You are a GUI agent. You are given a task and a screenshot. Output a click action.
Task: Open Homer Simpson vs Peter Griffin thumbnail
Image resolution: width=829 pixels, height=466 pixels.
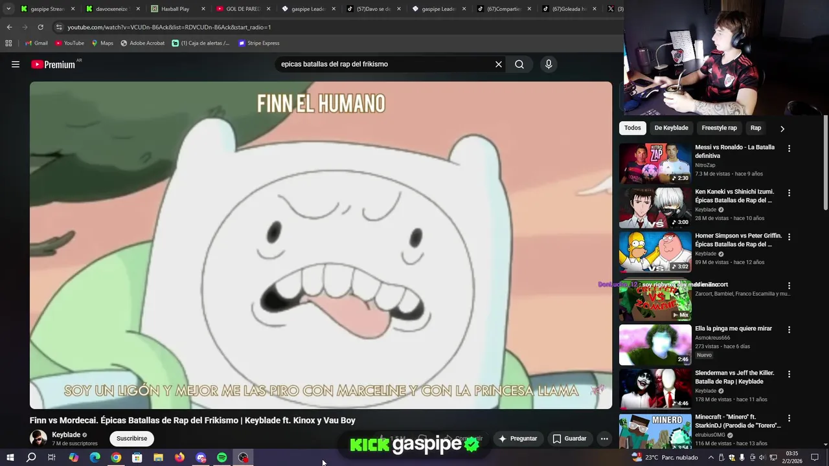pos(655,252)
